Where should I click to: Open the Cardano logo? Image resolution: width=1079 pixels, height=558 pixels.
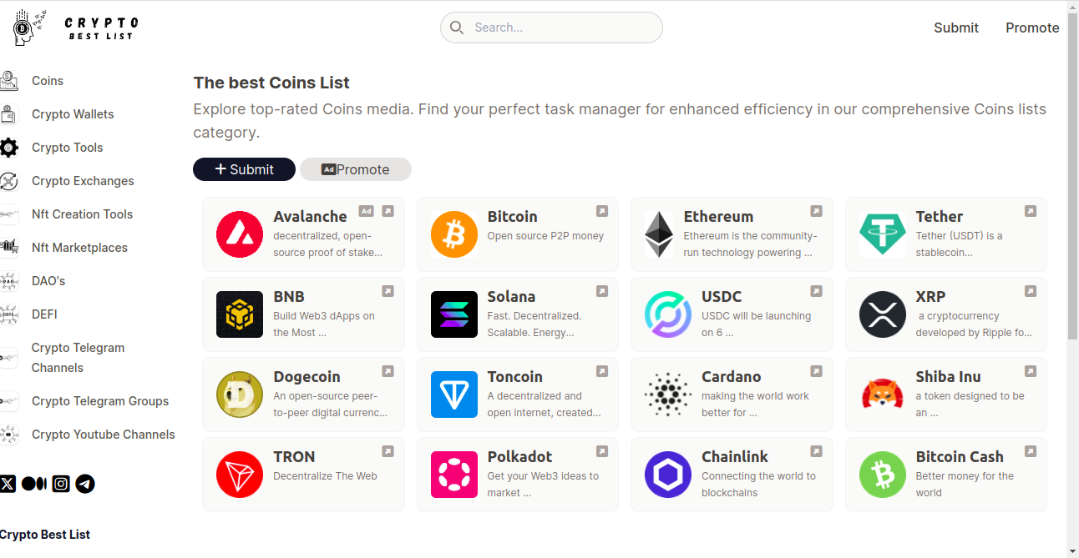coord(668,395)
